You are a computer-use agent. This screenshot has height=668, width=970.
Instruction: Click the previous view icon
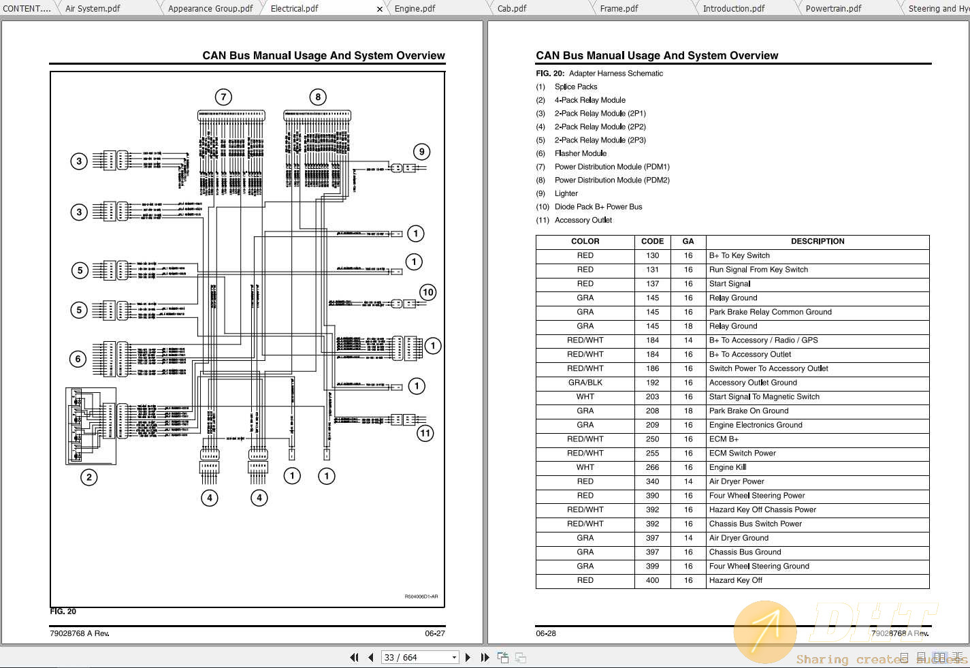[x=503, y=657]
